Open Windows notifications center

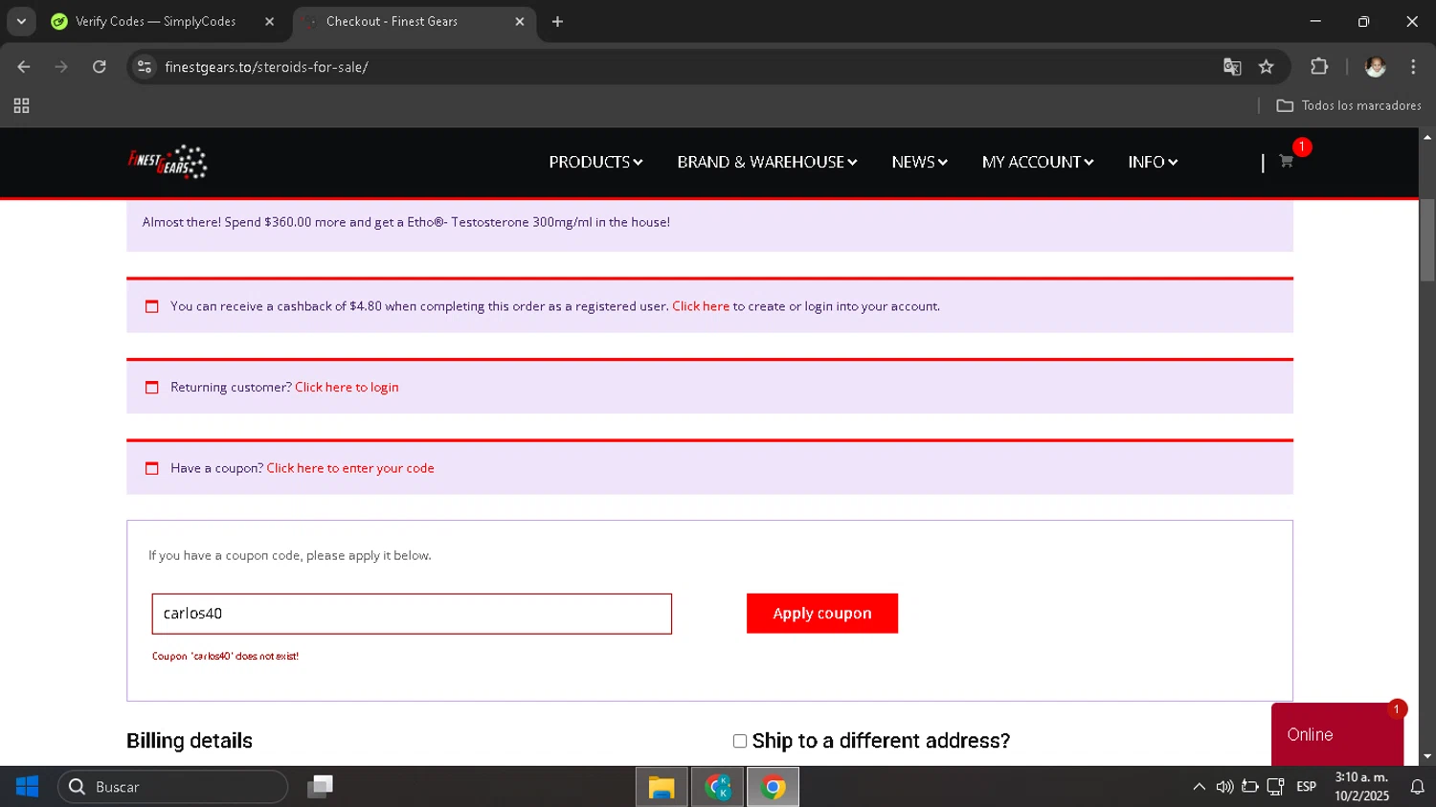point(1418,787)
